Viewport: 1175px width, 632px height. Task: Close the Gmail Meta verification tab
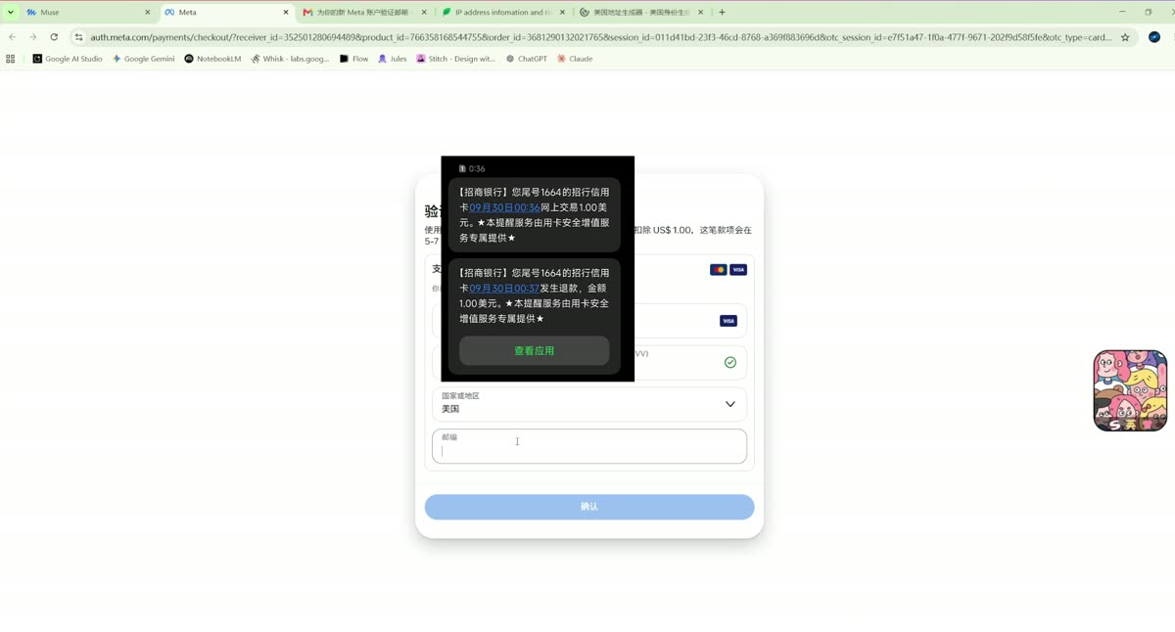click(x=424, y=13)
